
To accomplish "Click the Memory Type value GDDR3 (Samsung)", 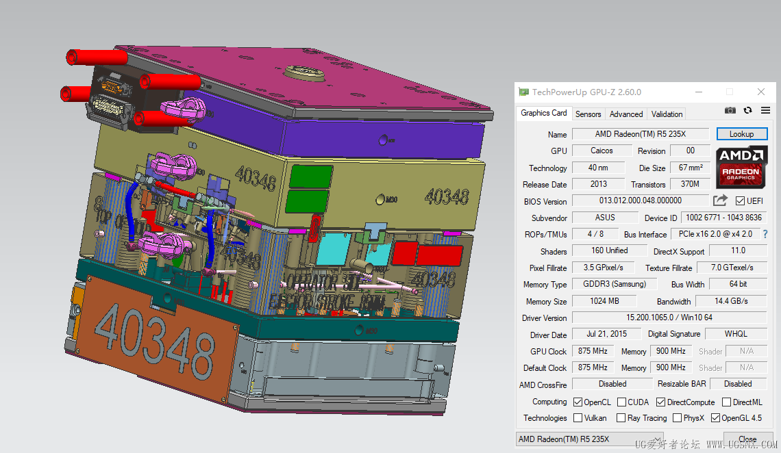I will [615, 284].
